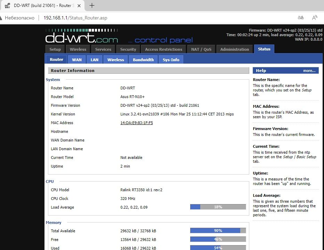Select the Router status sub-tab
Viewport: 324px width, 250px height.
56,59
